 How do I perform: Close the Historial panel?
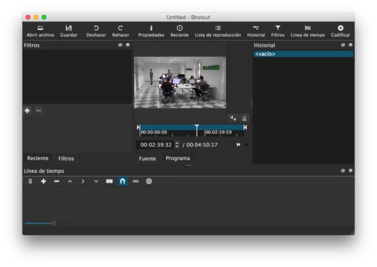coord(350,45)
